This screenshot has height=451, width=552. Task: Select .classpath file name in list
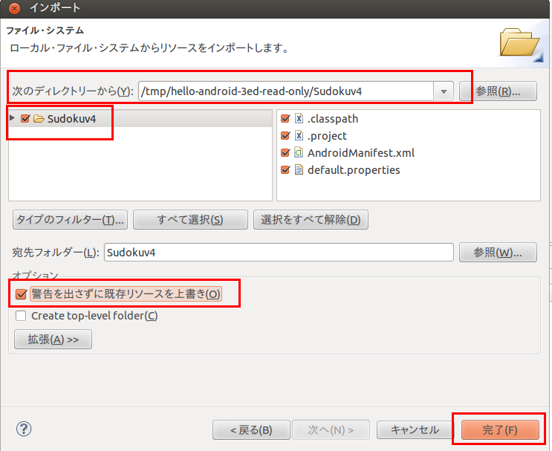[333, 119]
